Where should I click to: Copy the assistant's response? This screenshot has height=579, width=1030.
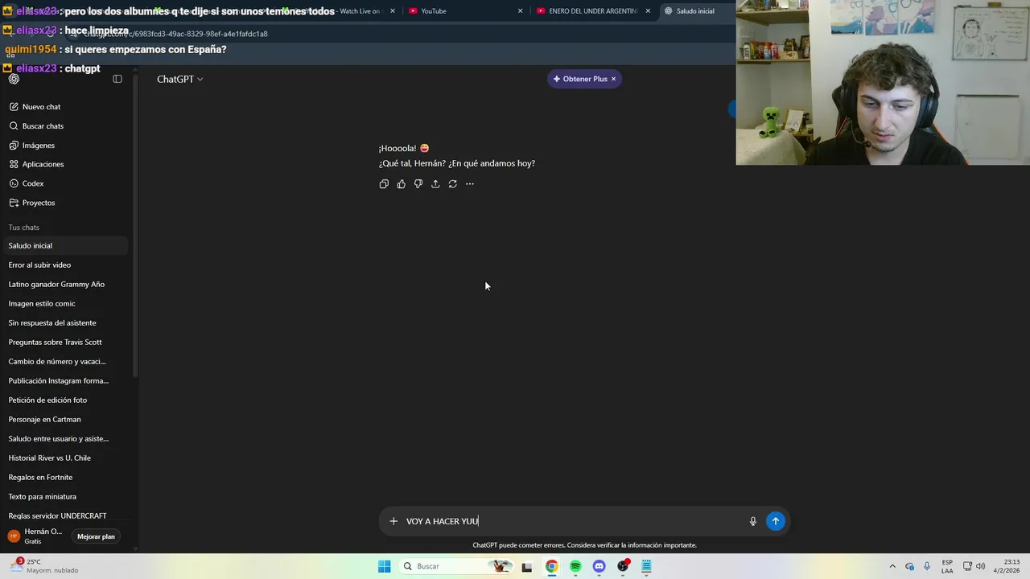(x=384, y=184)
